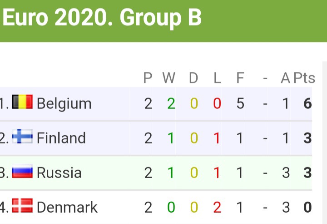327x224 pixels.
Task: Click the F column header
Action: [240, 78]
